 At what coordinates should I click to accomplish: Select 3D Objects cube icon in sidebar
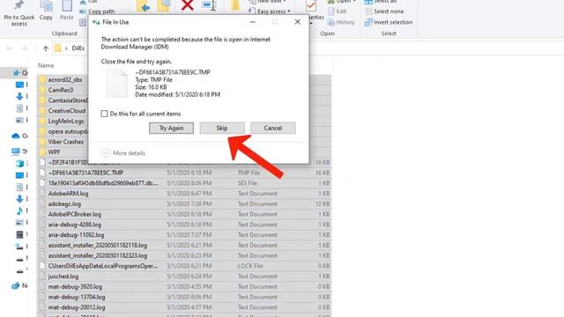(19, 164)
